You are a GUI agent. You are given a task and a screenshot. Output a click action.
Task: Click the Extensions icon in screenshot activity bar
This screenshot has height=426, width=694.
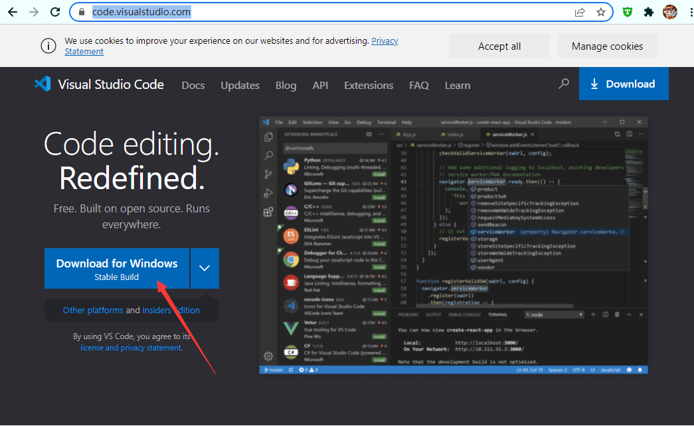tap(268, 212)
